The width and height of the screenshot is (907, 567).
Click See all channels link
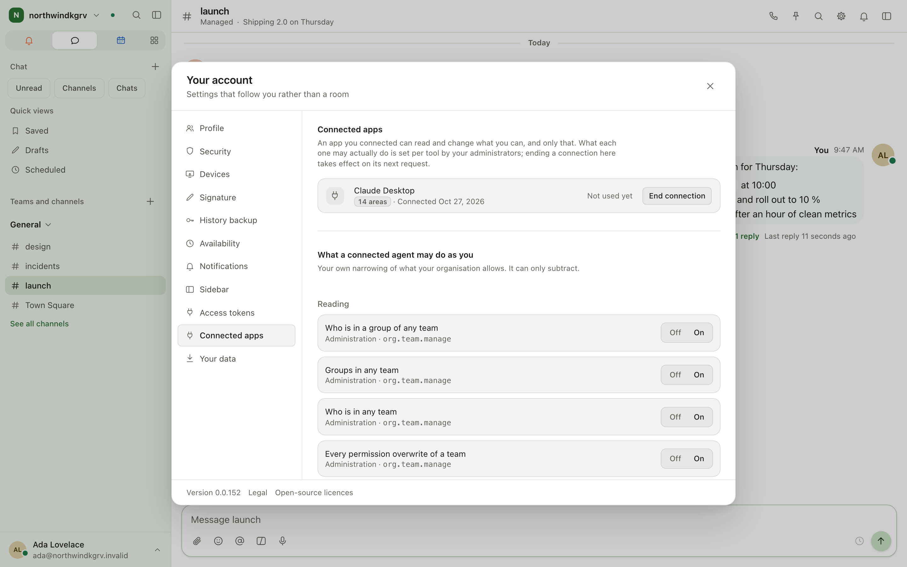pyautogui.click(x=39, y=324)
